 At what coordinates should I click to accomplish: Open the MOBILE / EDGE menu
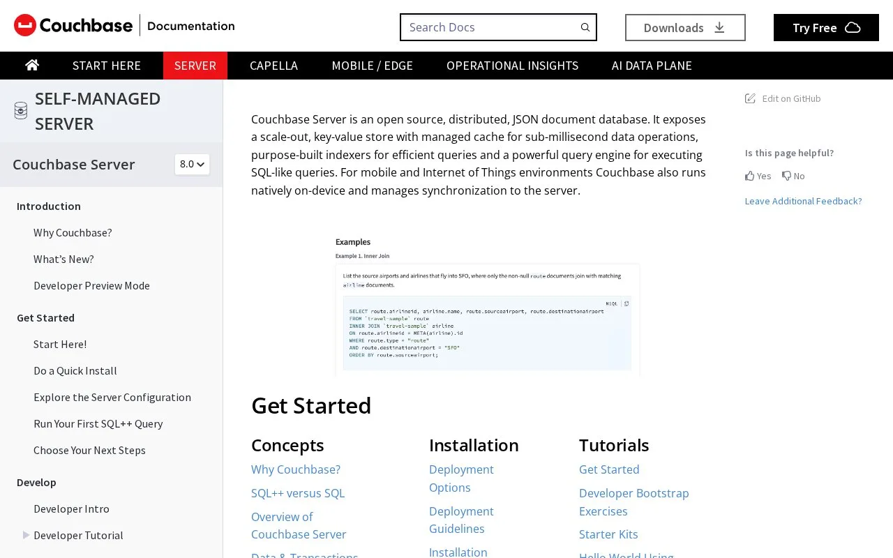(x=372, y=66)
